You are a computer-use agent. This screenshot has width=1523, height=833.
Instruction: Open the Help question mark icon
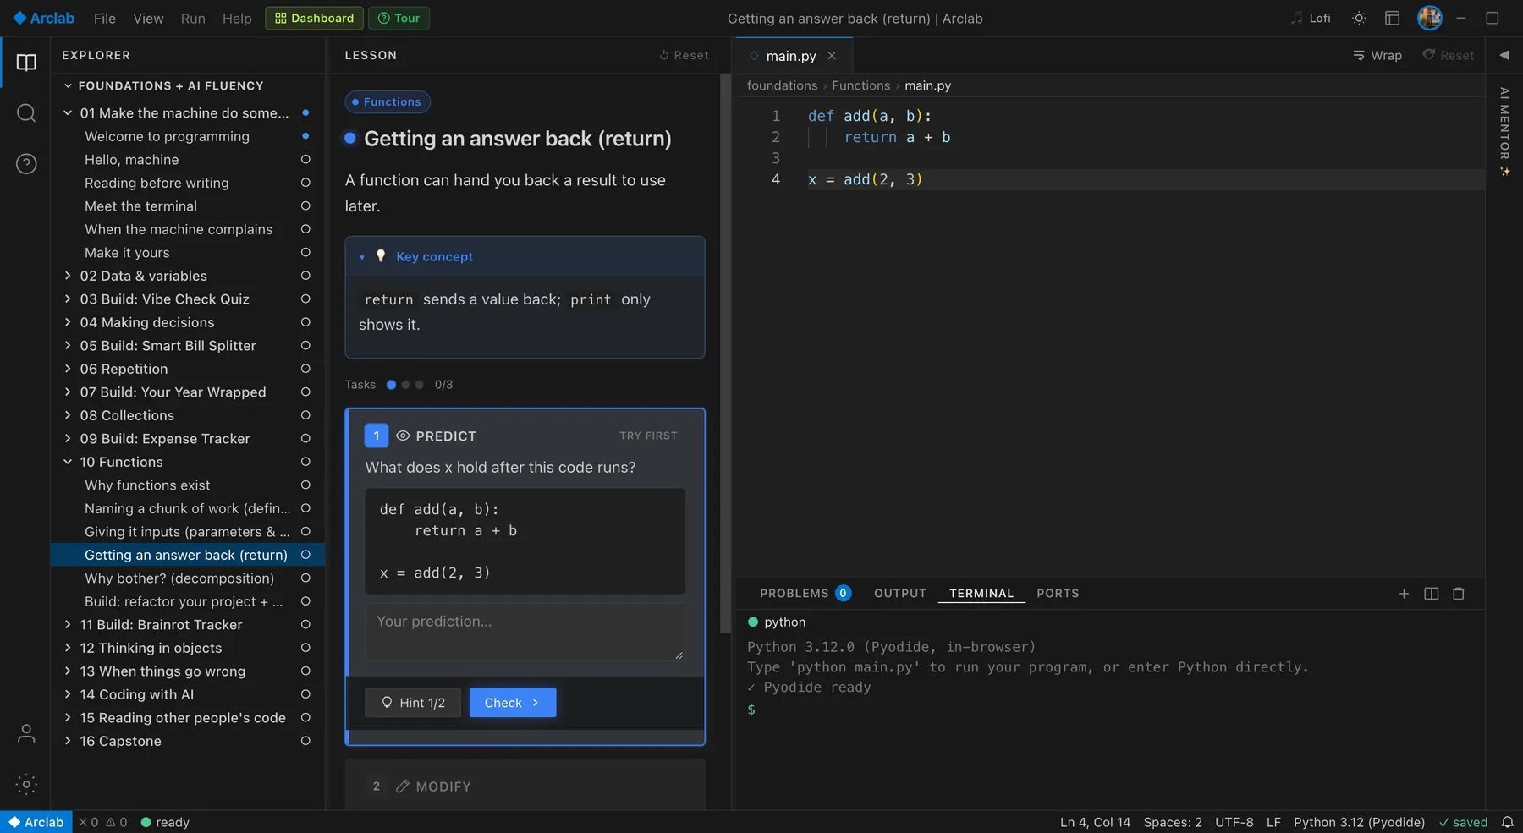pos(26,164)
